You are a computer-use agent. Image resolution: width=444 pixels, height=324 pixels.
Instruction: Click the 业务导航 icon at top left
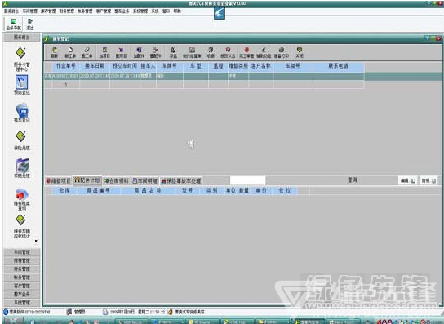(x=14, y=24)
